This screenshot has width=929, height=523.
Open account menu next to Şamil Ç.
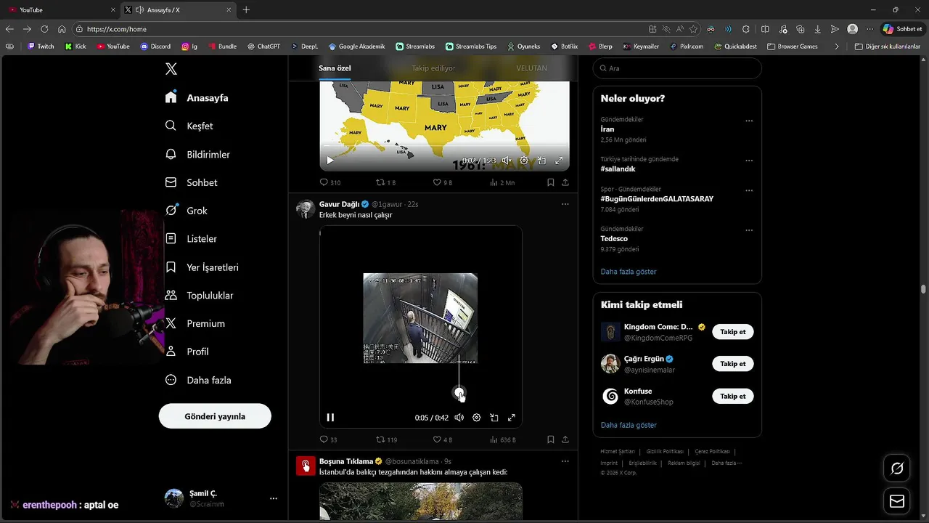pos(274,498)
